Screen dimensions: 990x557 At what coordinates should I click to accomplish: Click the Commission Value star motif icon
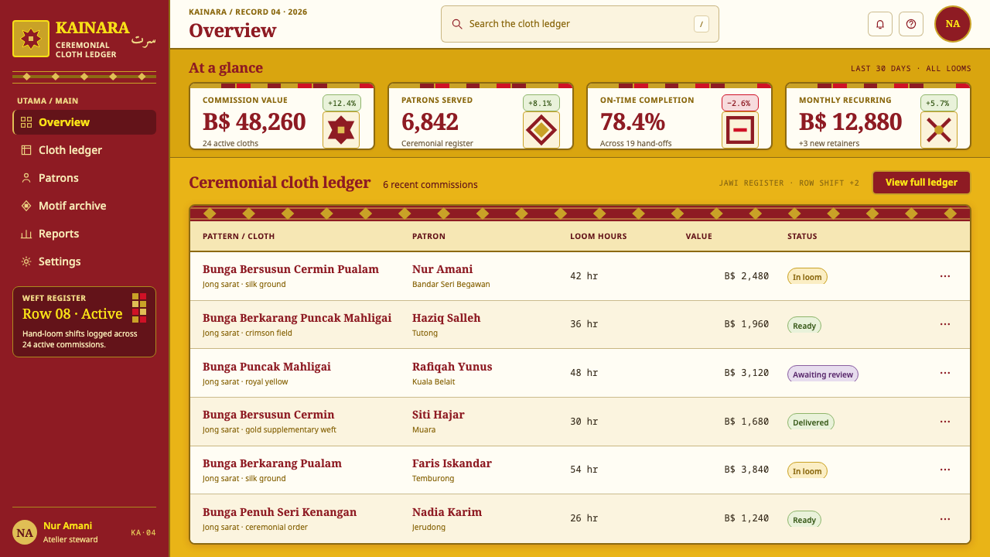(341, 130)
